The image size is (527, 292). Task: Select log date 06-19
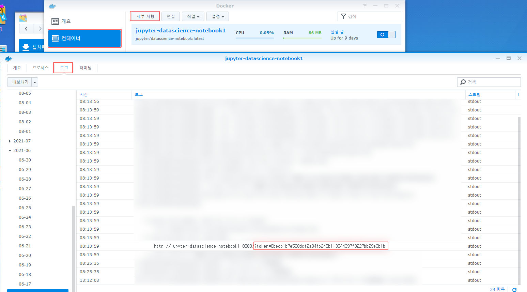25,265
